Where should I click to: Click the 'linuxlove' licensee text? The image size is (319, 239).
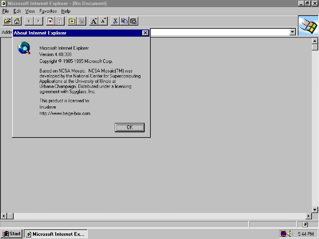tap(48, 107)
